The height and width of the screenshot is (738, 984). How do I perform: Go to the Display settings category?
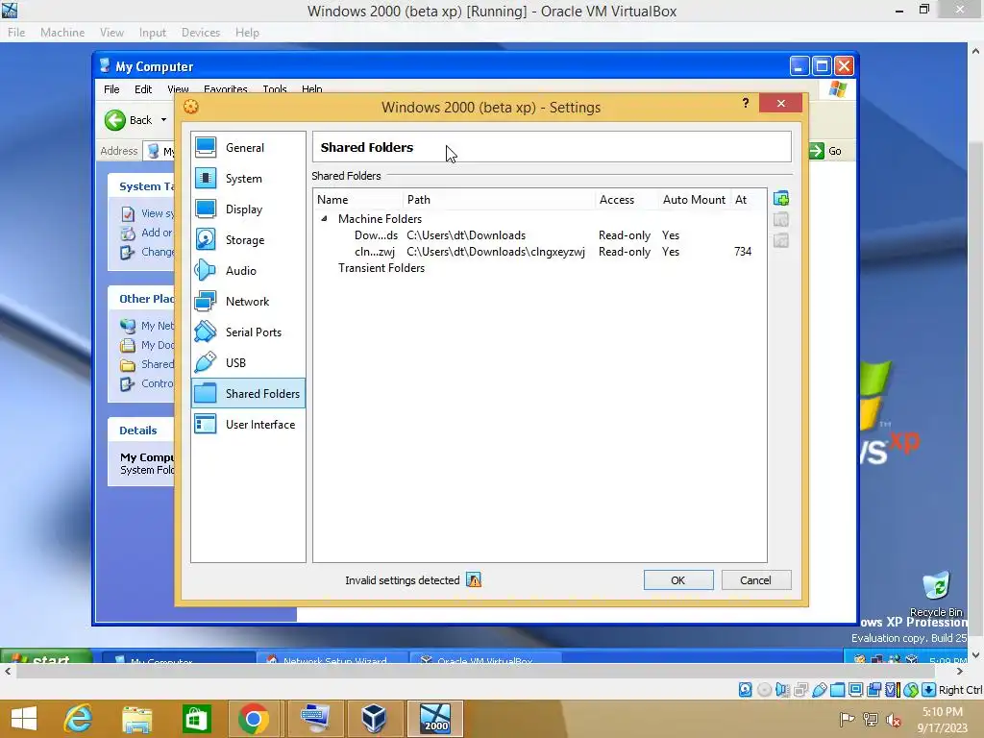pyautogui.click(x=248, y=209)
